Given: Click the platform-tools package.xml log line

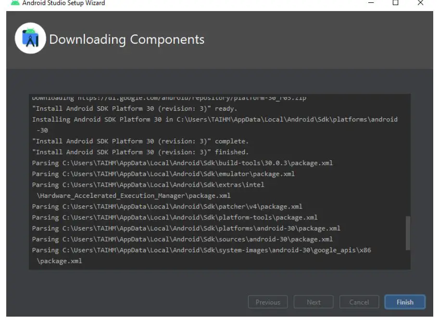Looking at the screenshot, I should tap(175, 218).
